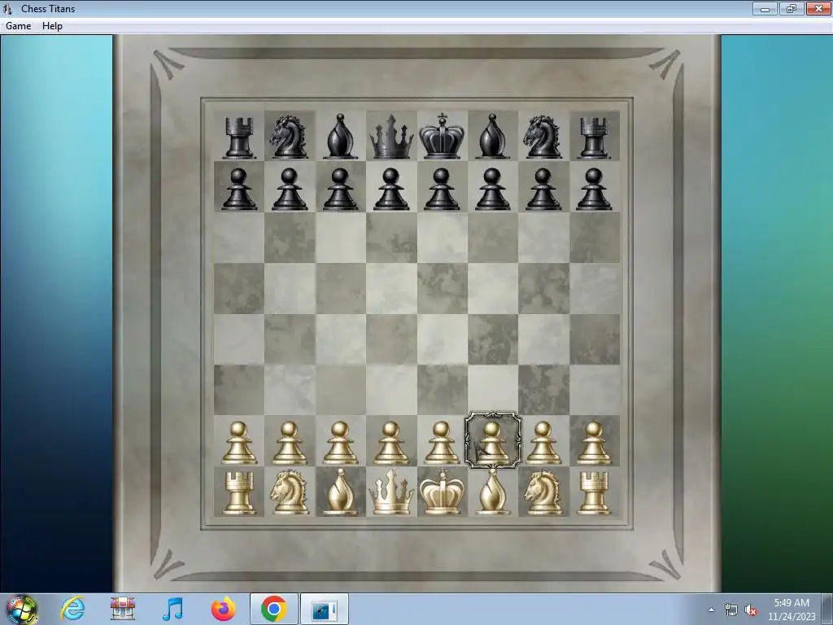
Task: Open Firefox from the taskbar
Action: [x=223, y=609]
